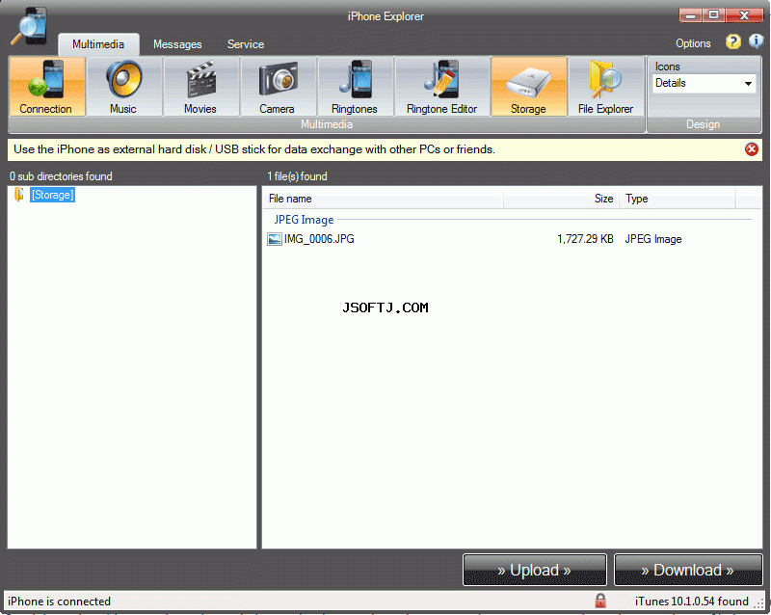Image resolution: width=771 pixels, height=615 pixels.
Task: Click the iPhone Explorer app logo
Action: [x=30, y=26]
